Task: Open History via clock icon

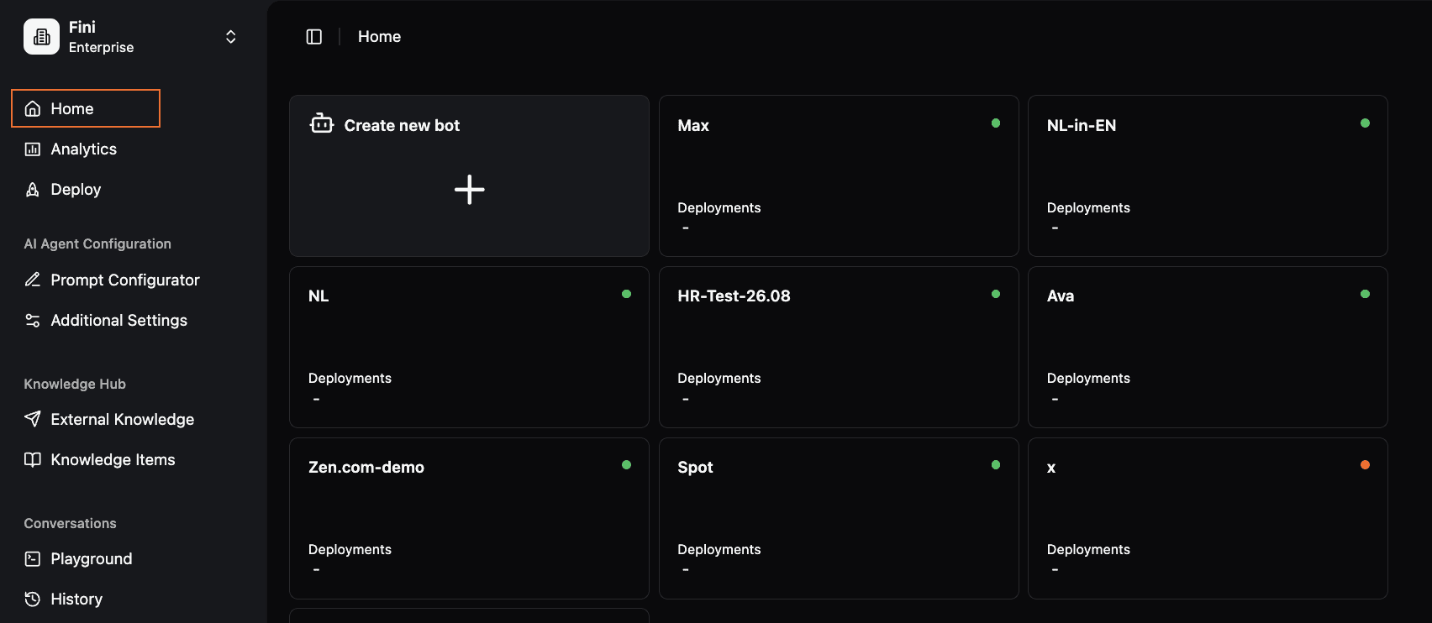Action: [33, 599]
